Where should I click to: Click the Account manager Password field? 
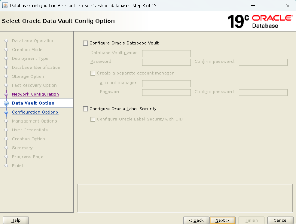pos(166,93)
